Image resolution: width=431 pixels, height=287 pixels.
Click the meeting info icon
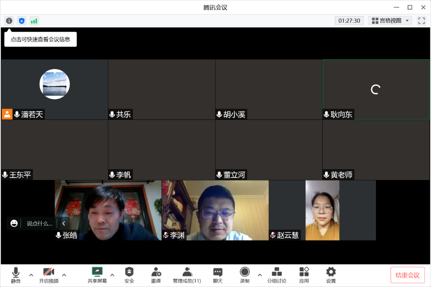[x=9, y=21]
